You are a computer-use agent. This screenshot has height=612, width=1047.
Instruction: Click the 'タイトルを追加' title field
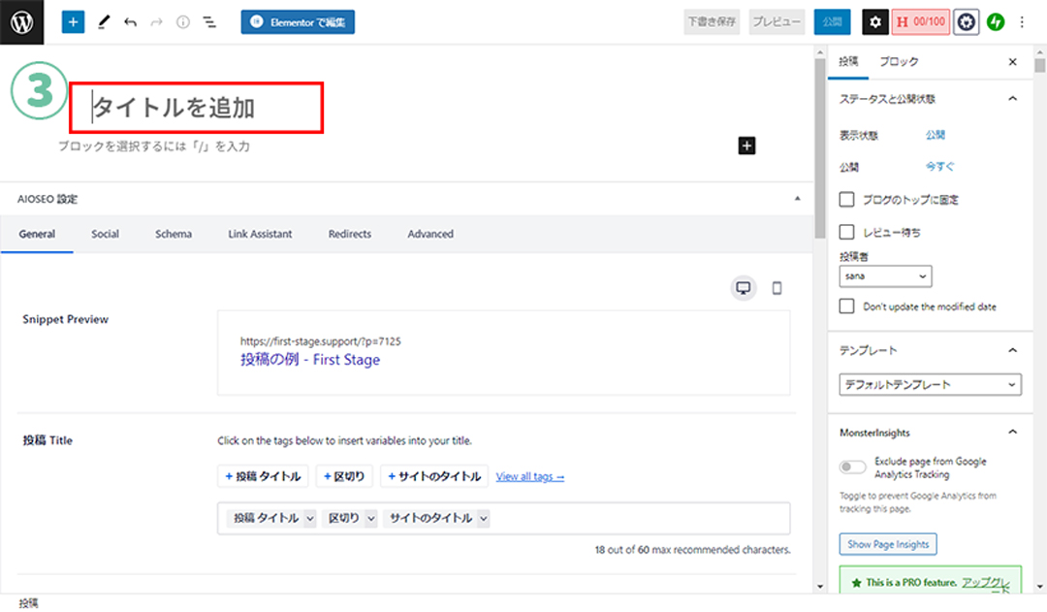tap(196, 108)
